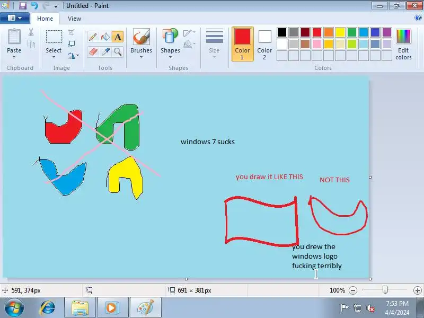This screenshot has height=318, width=424.
Task: Click the Cut scissors icon
Action: click(31, 32)
